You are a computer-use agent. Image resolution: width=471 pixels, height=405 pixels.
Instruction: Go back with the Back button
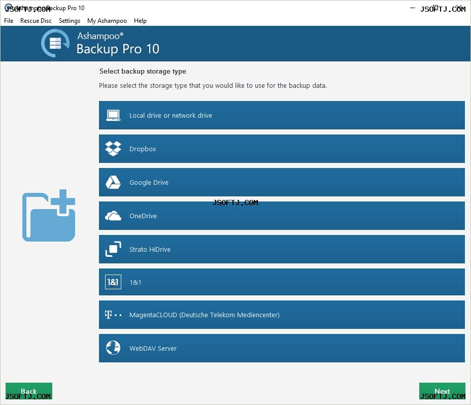[x=29, y=391]
